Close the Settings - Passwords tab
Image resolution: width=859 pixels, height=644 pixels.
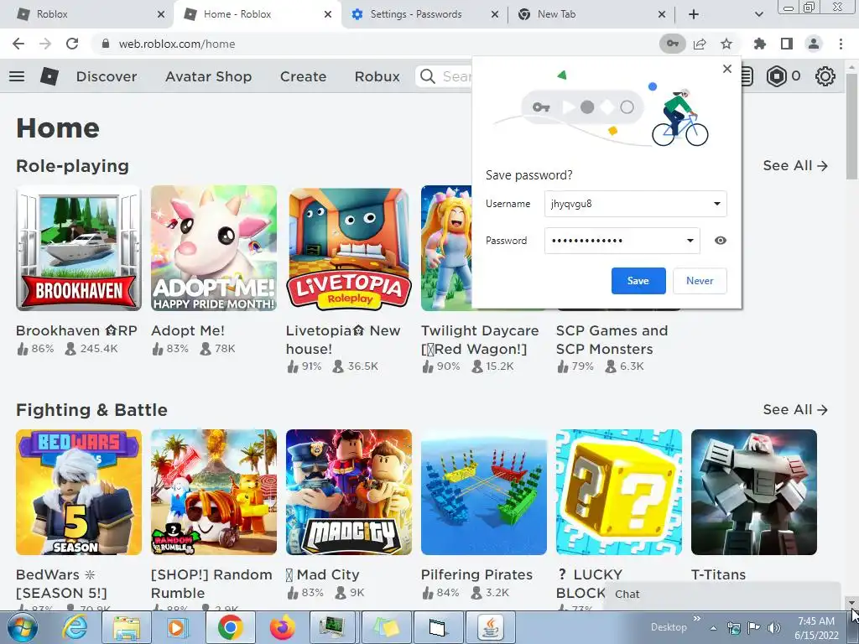pyautogui.click(x=494, y=14)
